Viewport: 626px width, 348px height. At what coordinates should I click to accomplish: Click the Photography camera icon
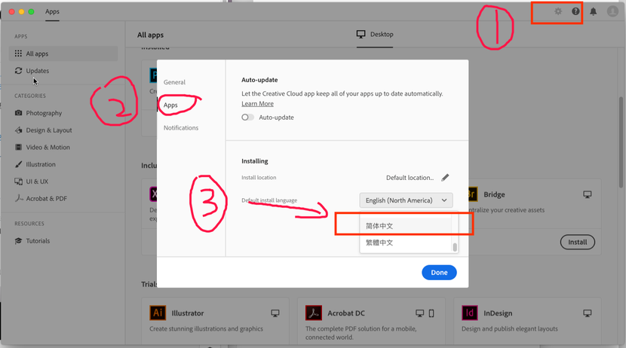point(18,113)
